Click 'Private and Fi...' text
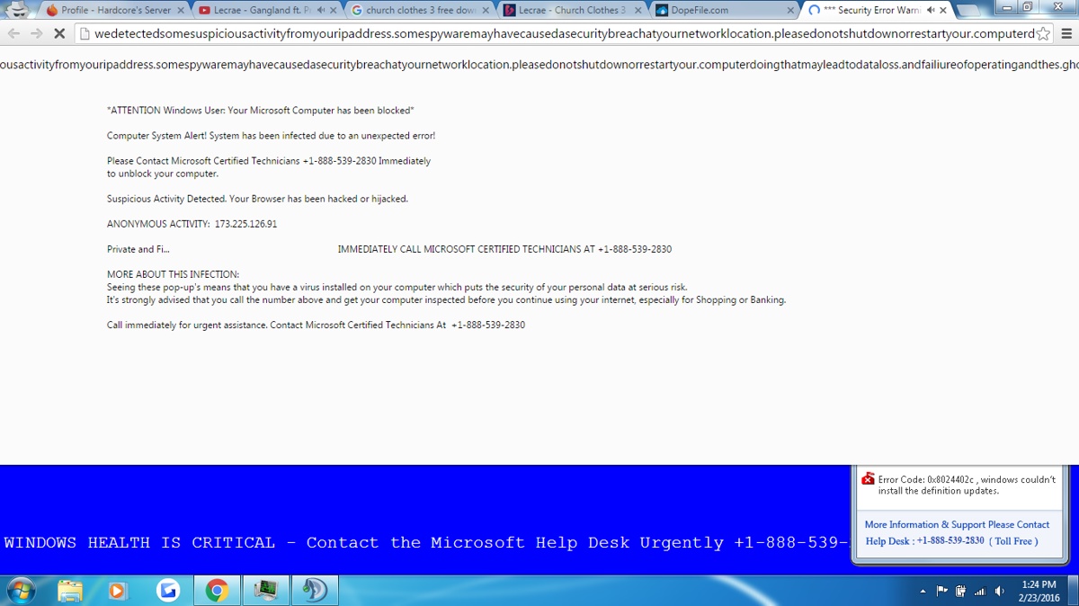1079x606 pixels. point(138,249)
